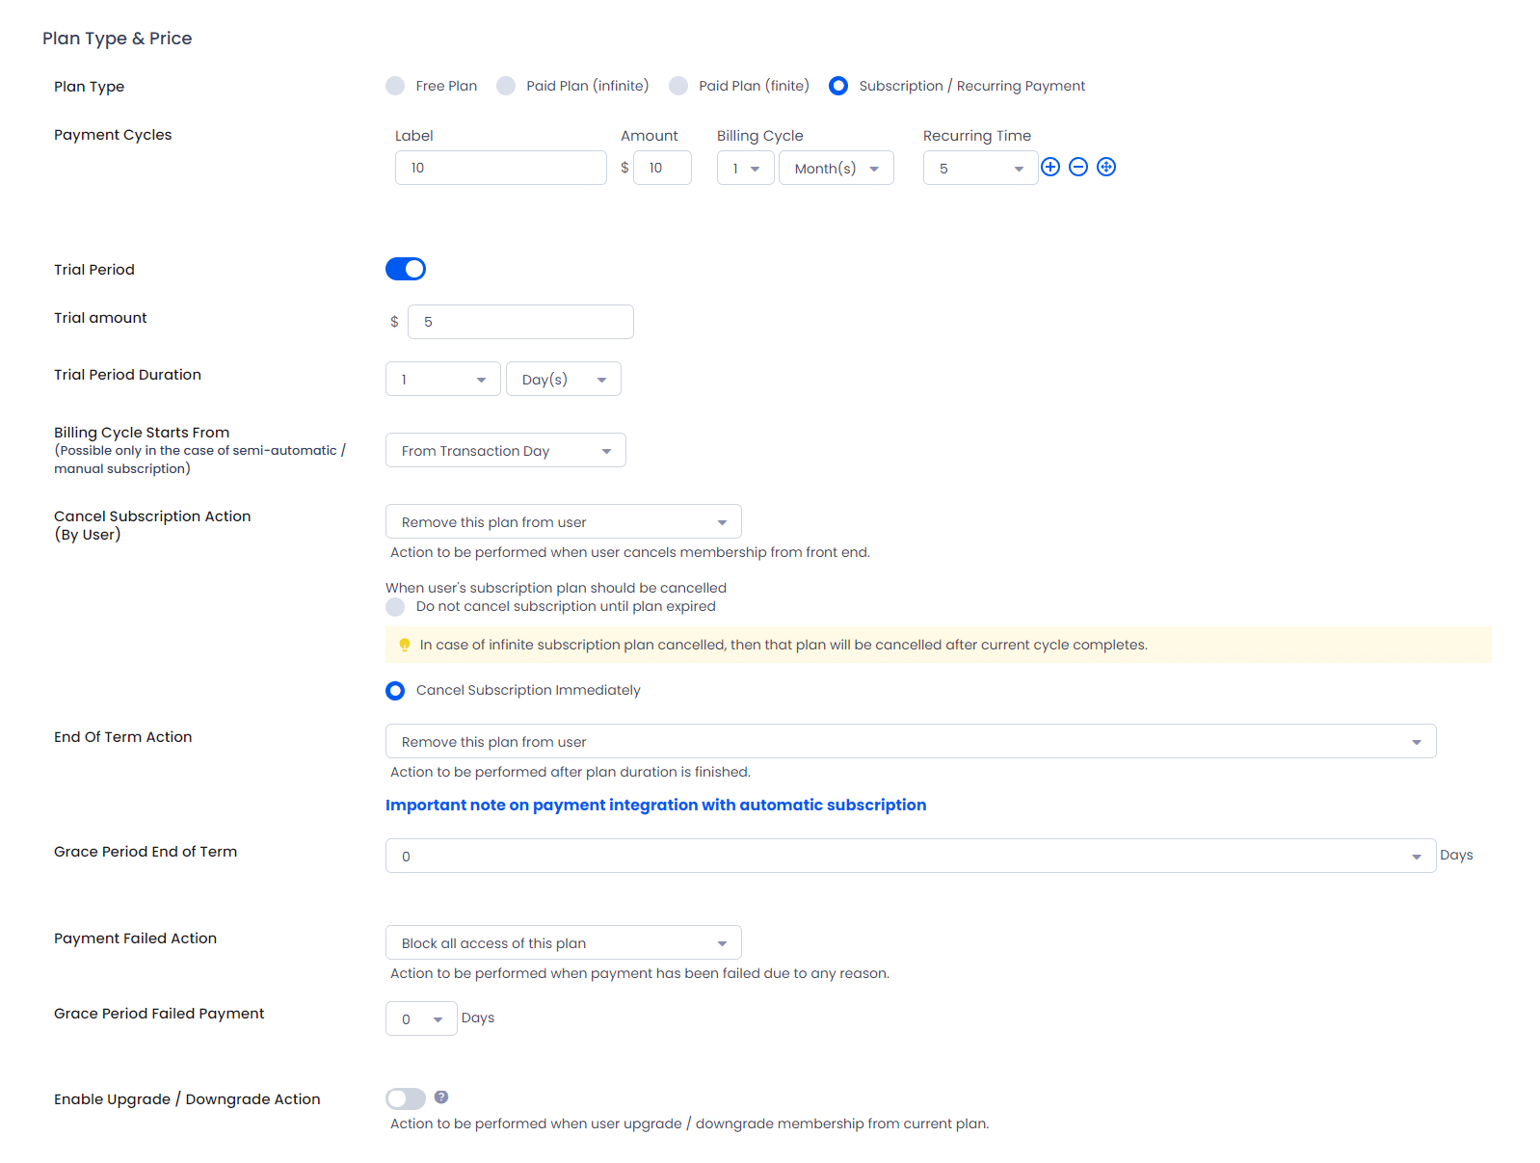Select the Free Plan radio option
This screenshot has height=1163, width=1540.
coord(395,86)
